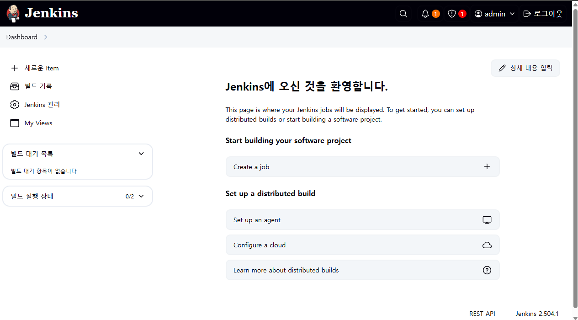Open Learn more about distributed builds
The image size is (578, 320).
pos(362,270)
